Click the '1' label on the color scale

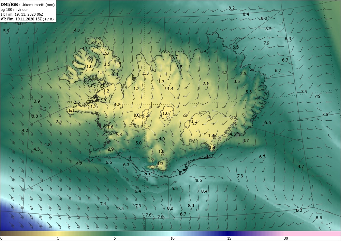(58, 238)
